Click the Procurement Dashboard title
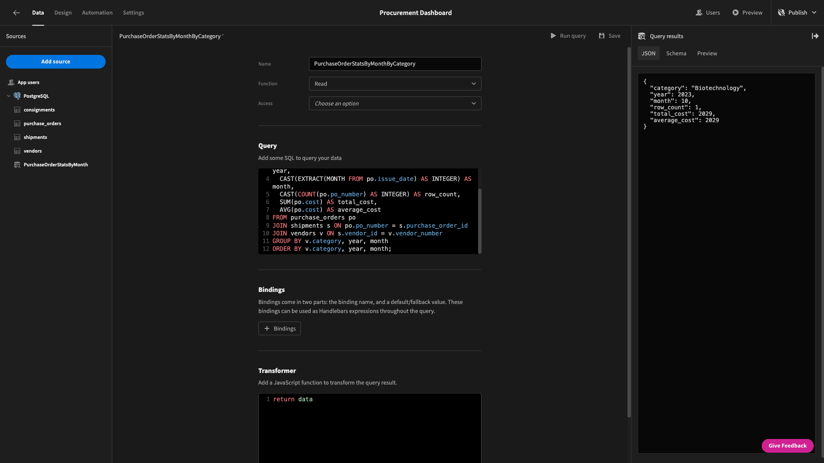This screenshot has height=463, width=824. pos(415,13)
